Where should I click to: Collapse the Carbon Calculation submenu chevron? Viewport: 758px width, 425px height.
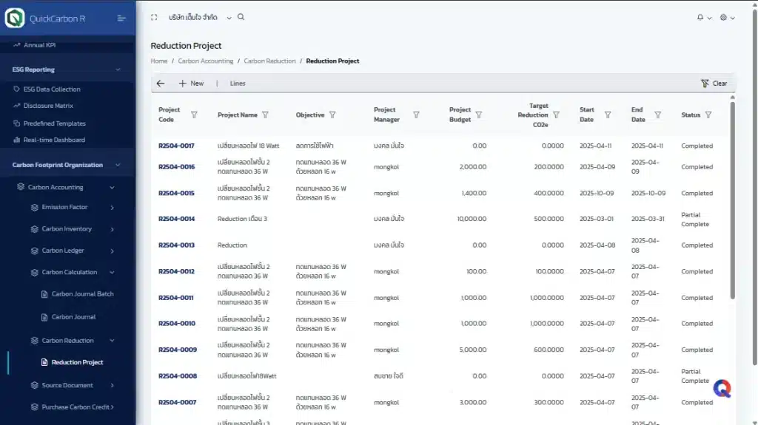click(x=113, y=273)
